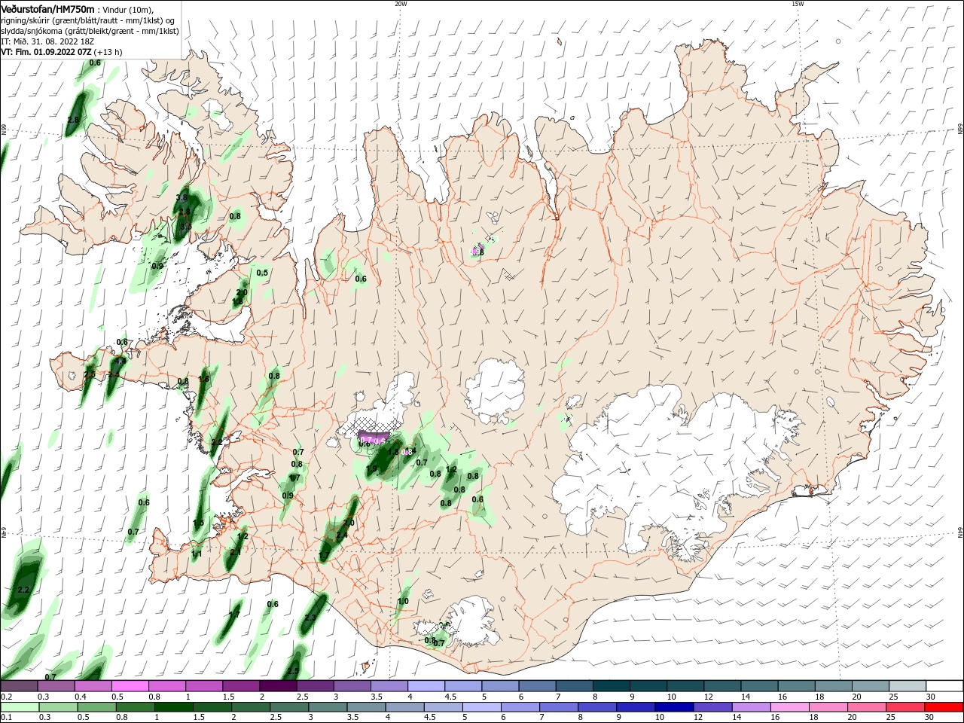964x723 pixels.
Task: Pick the red swatch labeled 30 on the rain scale
Action: [944, 708]
